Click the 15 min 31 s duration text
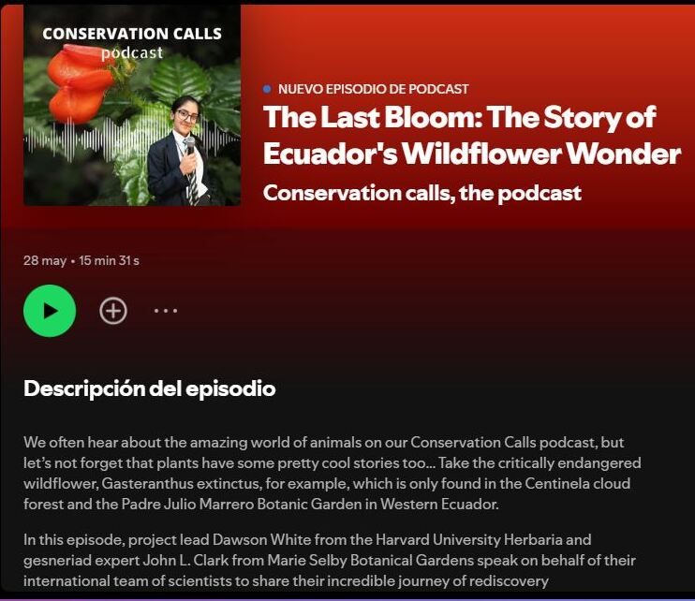This screenshot has height=601, width=695. [x=109, y=260]
